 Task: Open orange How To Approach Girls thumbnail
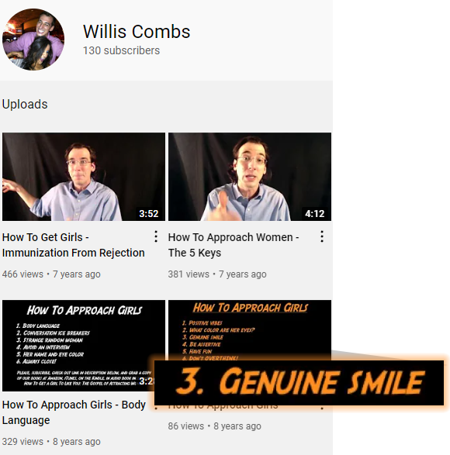click(x=250, y=330)
